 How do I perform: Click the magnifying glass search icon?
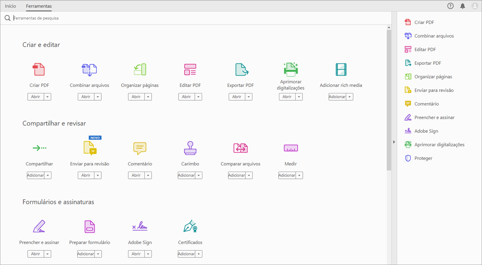(x=8, y=18)
